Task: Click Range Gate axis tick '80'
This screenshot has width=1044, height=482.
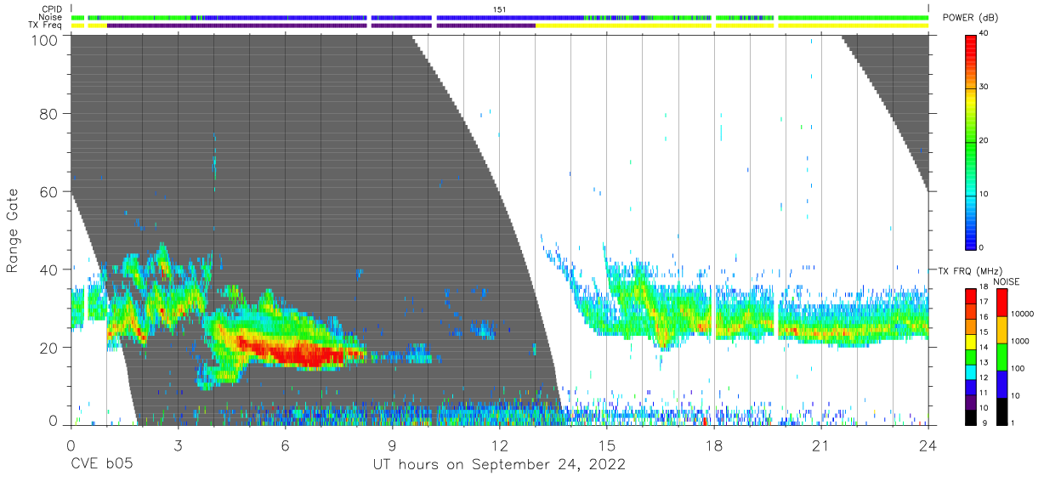Action: coord(49,114)
